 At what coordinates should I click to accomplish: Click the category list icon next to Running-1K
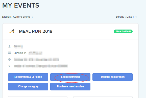9,53
